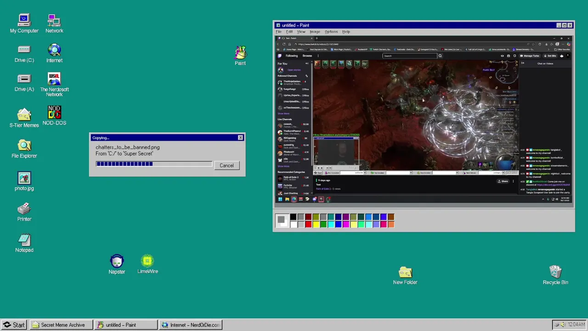Close the Copying dialog
This screenshot has width=588, height=331.
click(240, 137)
